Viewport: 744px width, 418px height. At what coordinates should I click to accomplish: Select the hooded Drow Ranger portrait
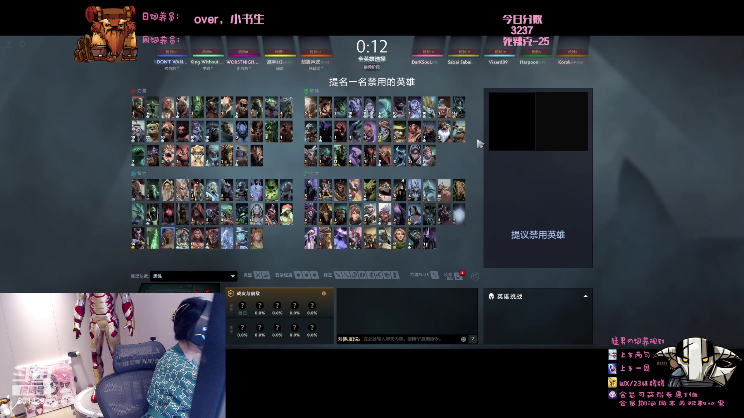click(370, 107)
